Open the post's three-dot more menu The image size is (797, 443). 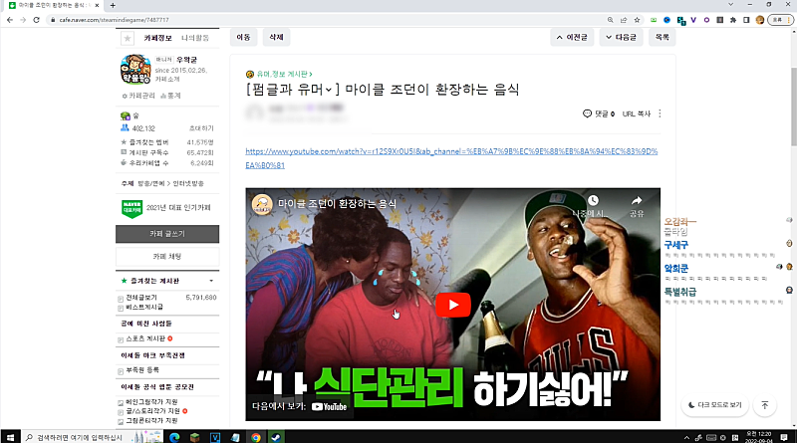pos(660,113)
